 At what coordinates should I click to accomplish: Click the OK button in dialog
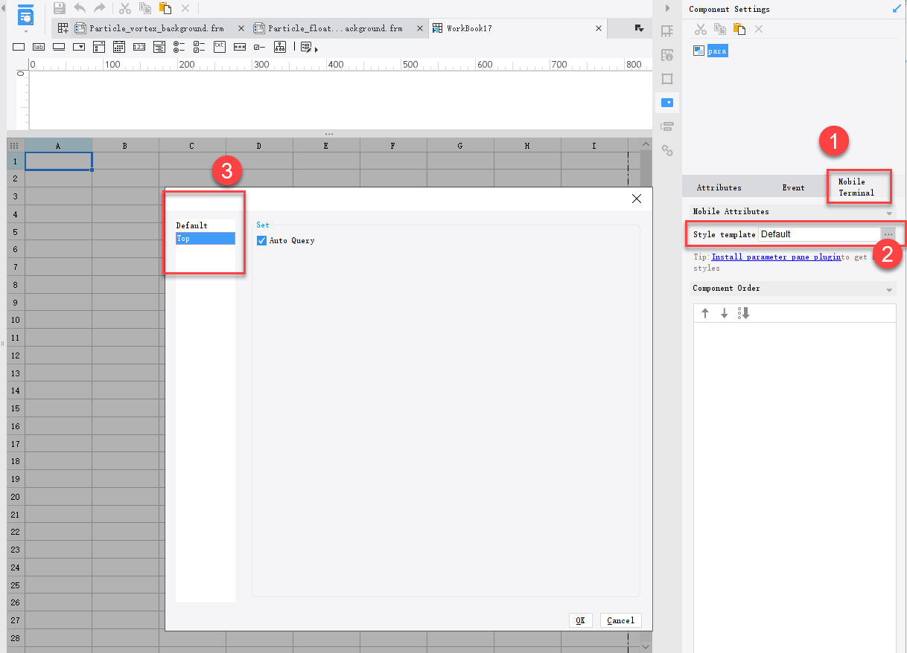pos(580,620)
